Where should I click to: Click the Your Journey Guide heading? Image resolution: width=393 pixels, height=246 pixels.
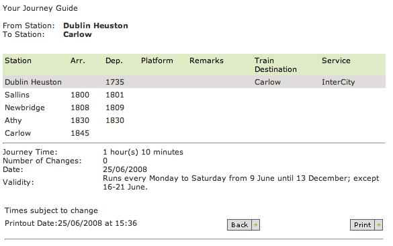pyautogui.click(x=40, y=8)
